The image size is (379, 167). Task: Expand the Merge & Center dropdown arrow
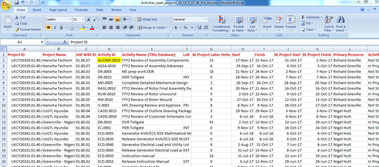[168, 28]
